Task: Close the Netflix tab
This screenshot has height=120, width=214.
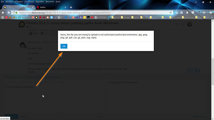Action: [65, 7]
